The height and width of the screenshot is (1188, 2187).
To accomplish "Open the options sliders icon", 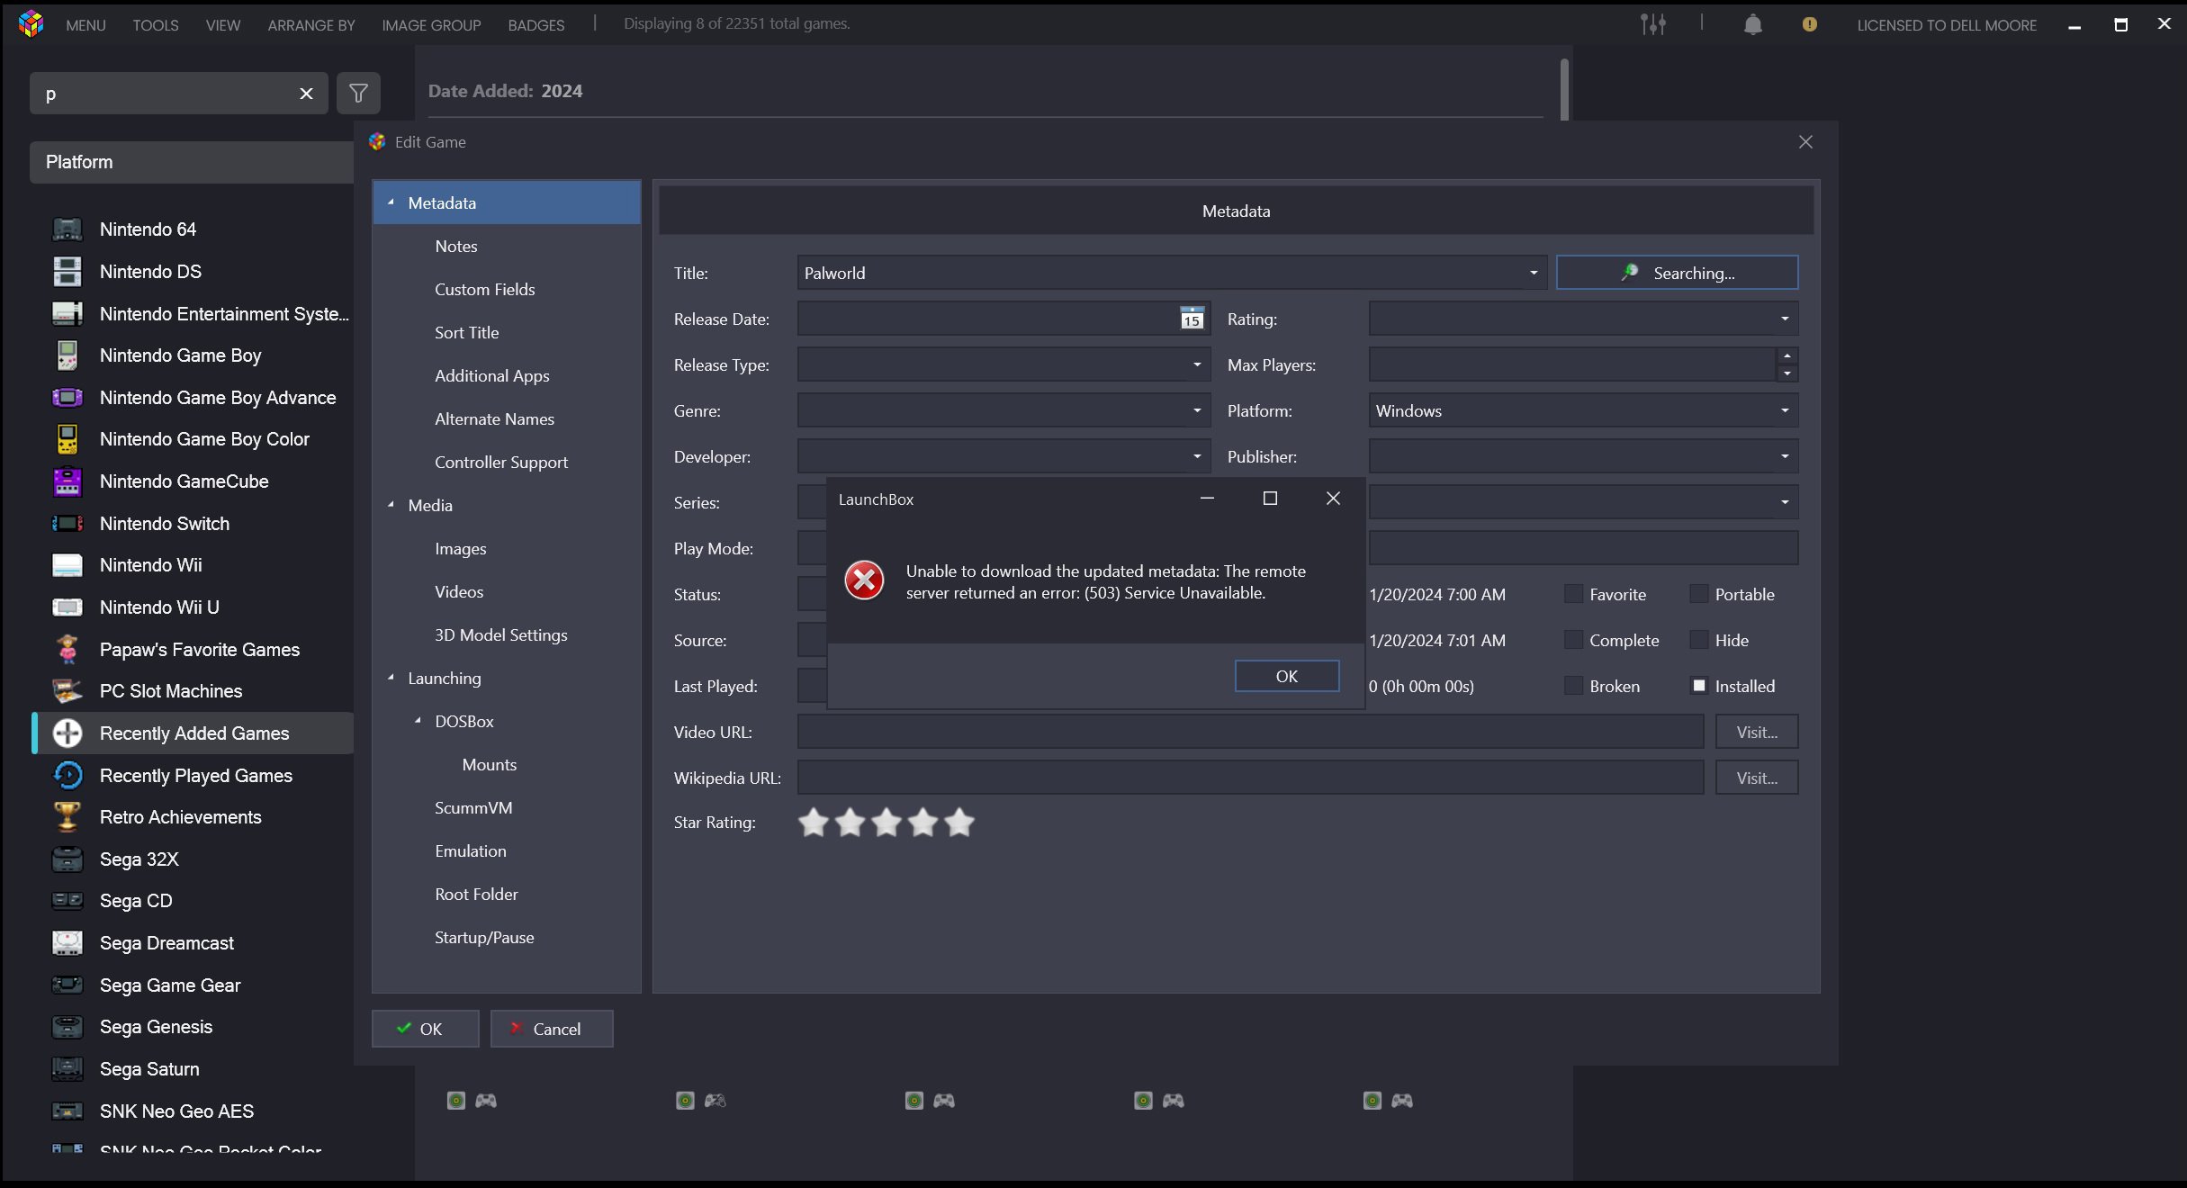I will coord(1652,24).
